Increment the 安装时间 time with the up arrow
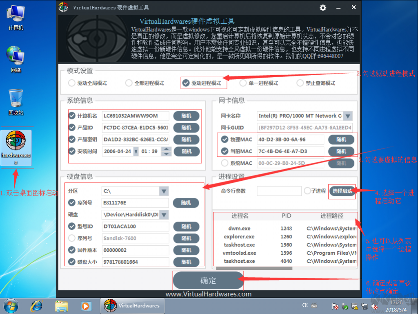 pyautogui.click(x=166, y=149)
